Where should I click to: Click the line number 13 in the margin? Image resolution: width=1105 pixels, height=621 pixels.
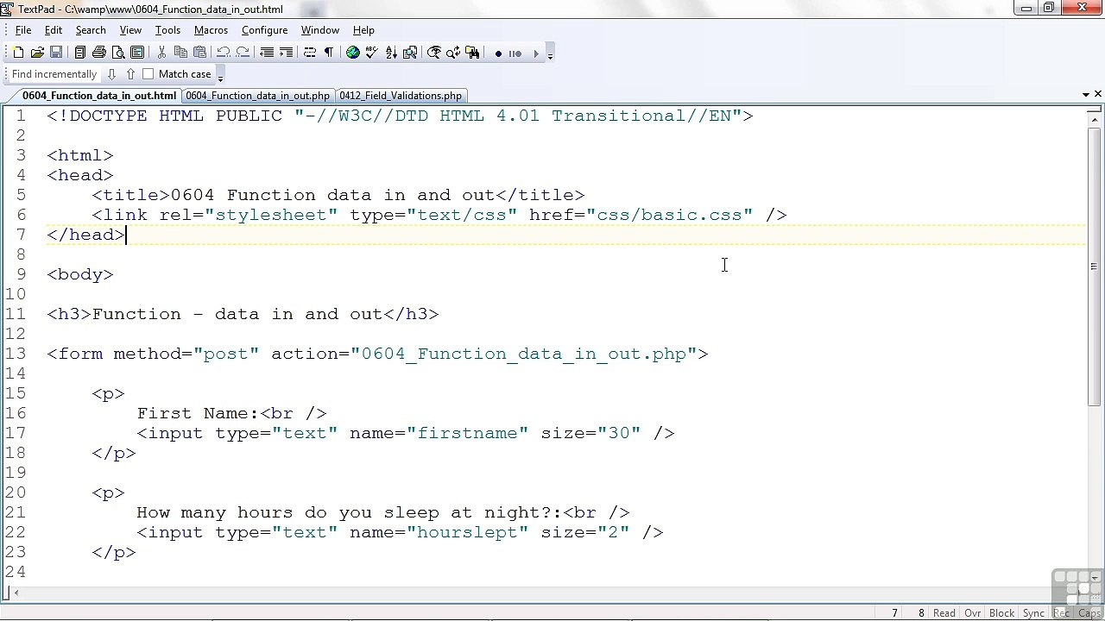coord(15,354)
